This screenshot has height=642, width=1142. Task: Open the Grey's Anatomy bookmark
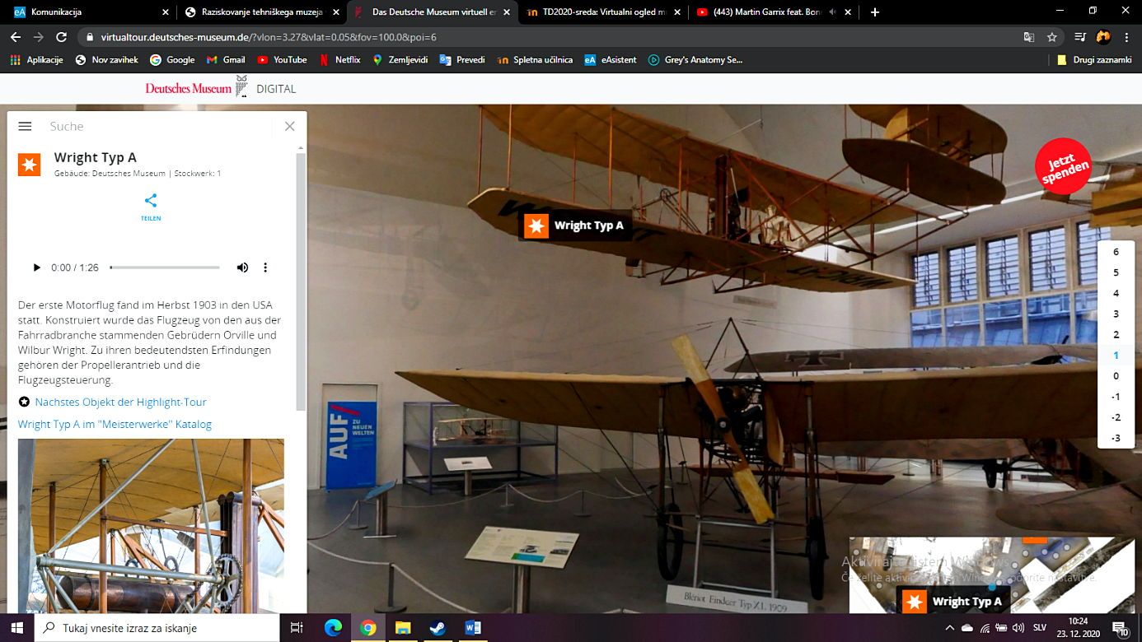click(695, 59)
